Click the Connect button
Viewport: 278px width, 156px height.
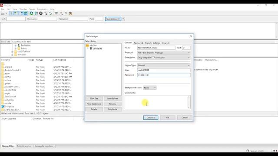coord(151,117)
